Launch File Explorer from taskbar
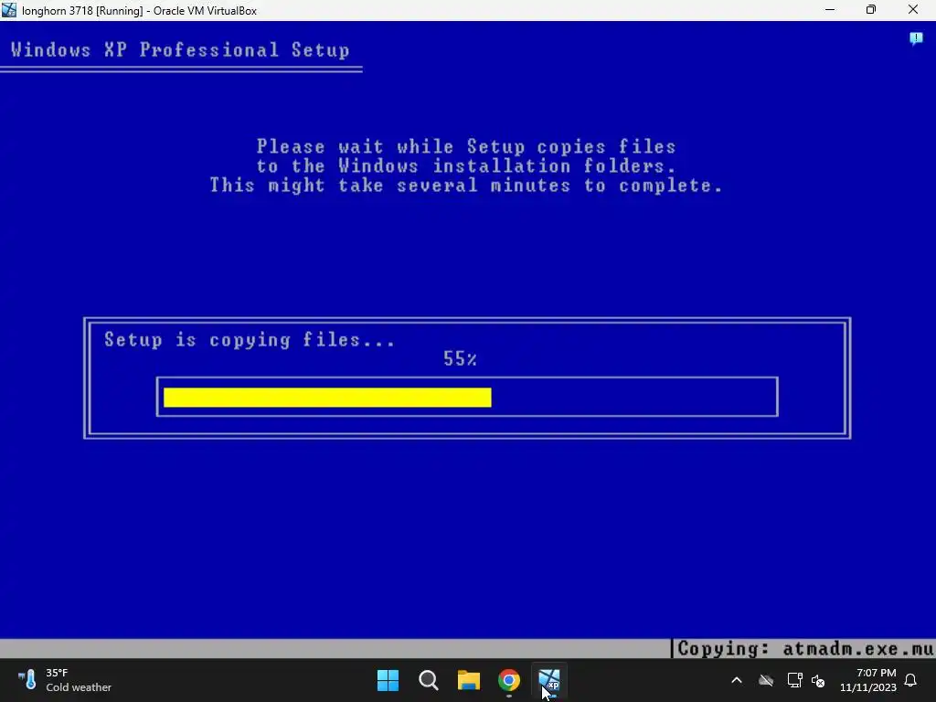Viewport: 936px width, 702px height. pyautogui.click(x=469, y=680)
